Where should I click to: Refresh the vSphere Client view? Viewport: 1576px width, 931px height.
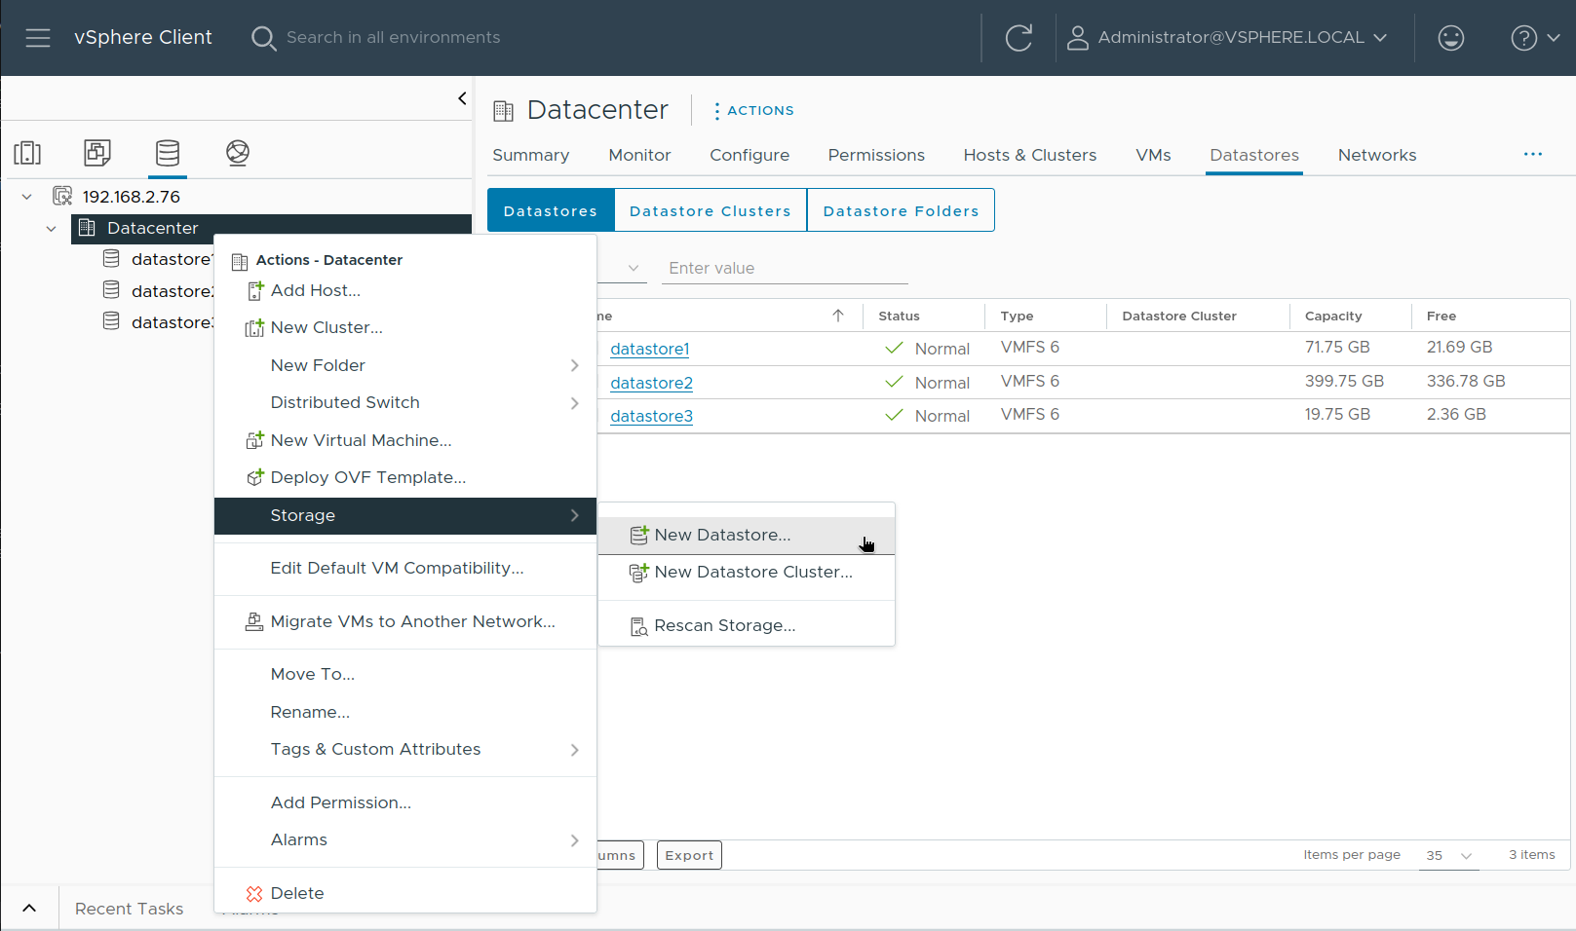tap(1019, 38)
